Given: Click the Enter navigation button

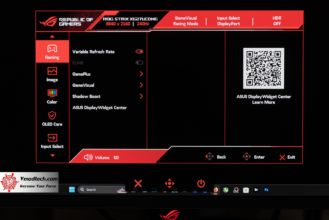Looking at the screenshot, I should (x=253, y=157).
